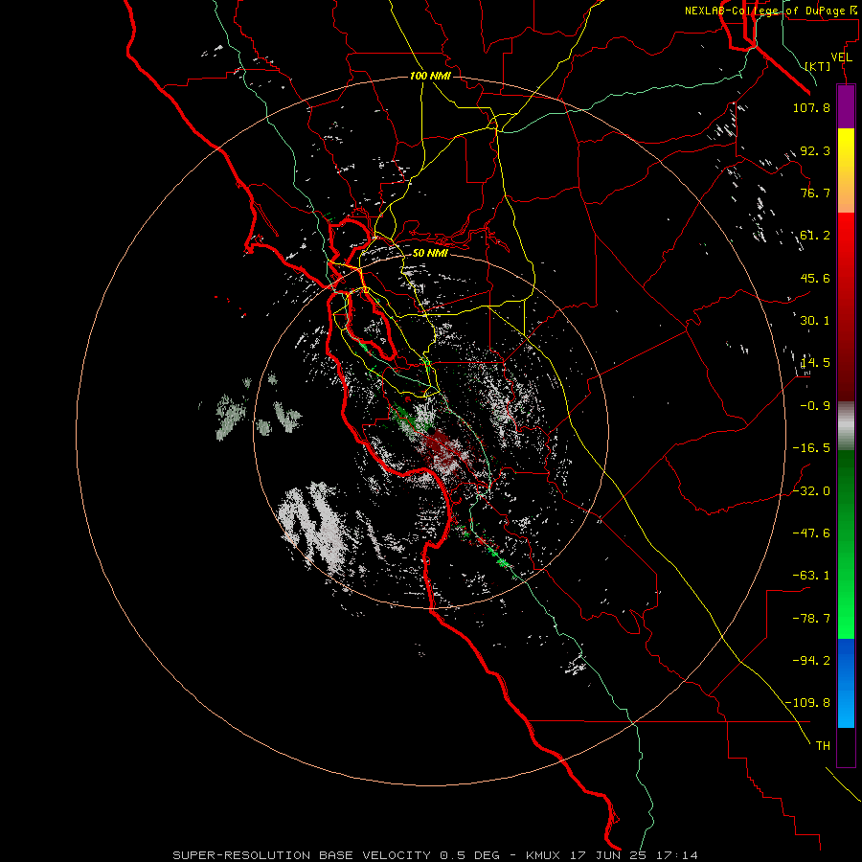This screenshot has height=862, width=862.
Task: Click the -78.7 velocity scale value
Action: tap(811, 619)
